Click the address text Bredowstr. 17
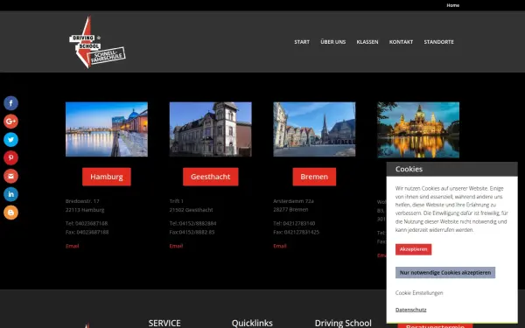Image resolution: width=525 pixels, height=328 pixels. click(x=82, y=201)
